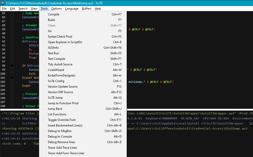Viewport: 253px width, 157px height.
Task: Choose SciTE Jump entry
Action: coord(83,98)
